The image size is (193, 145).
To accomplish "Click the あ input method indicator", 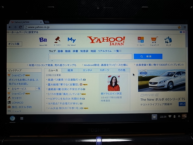I will point(179,116).
